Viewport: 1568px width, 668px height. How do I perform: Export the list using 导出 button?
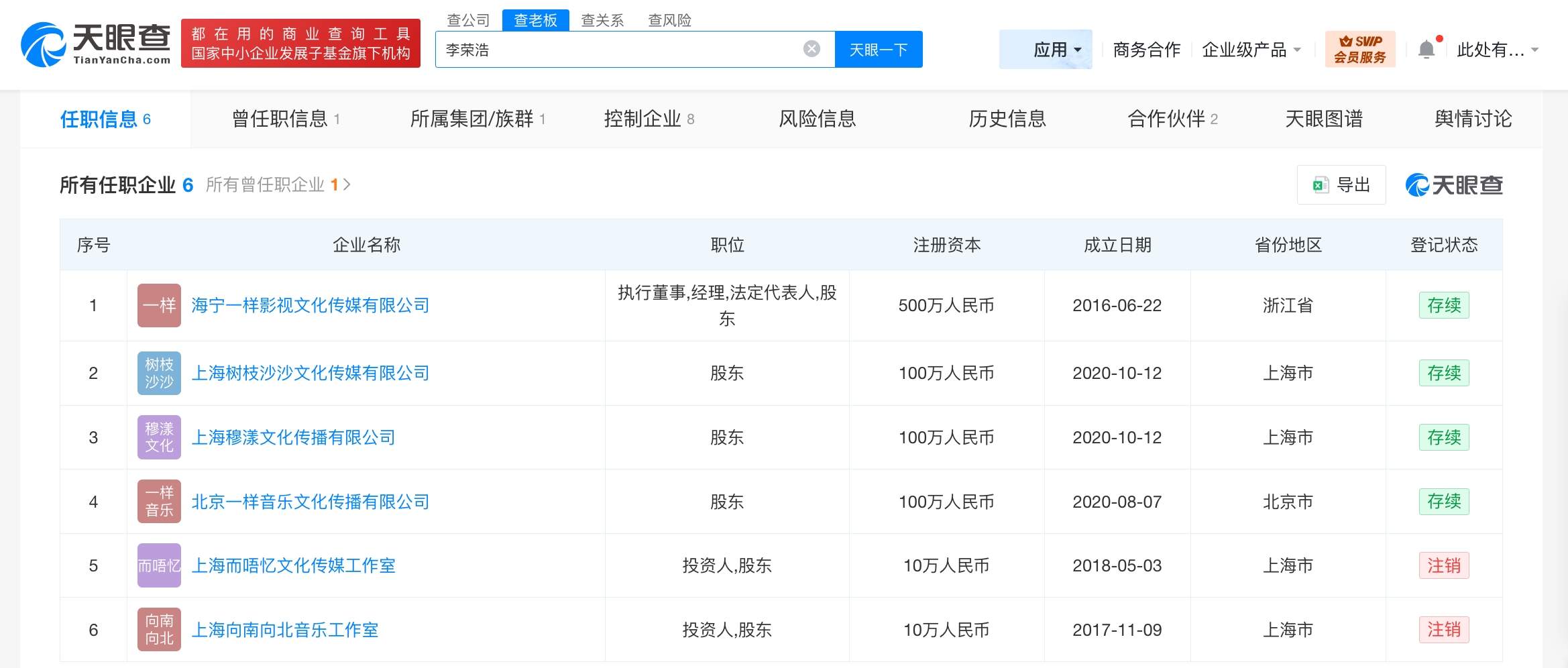tap(1341, 185)
